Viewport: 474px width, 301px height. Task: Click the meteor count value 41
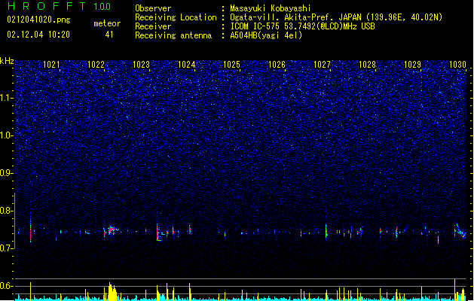109,35
